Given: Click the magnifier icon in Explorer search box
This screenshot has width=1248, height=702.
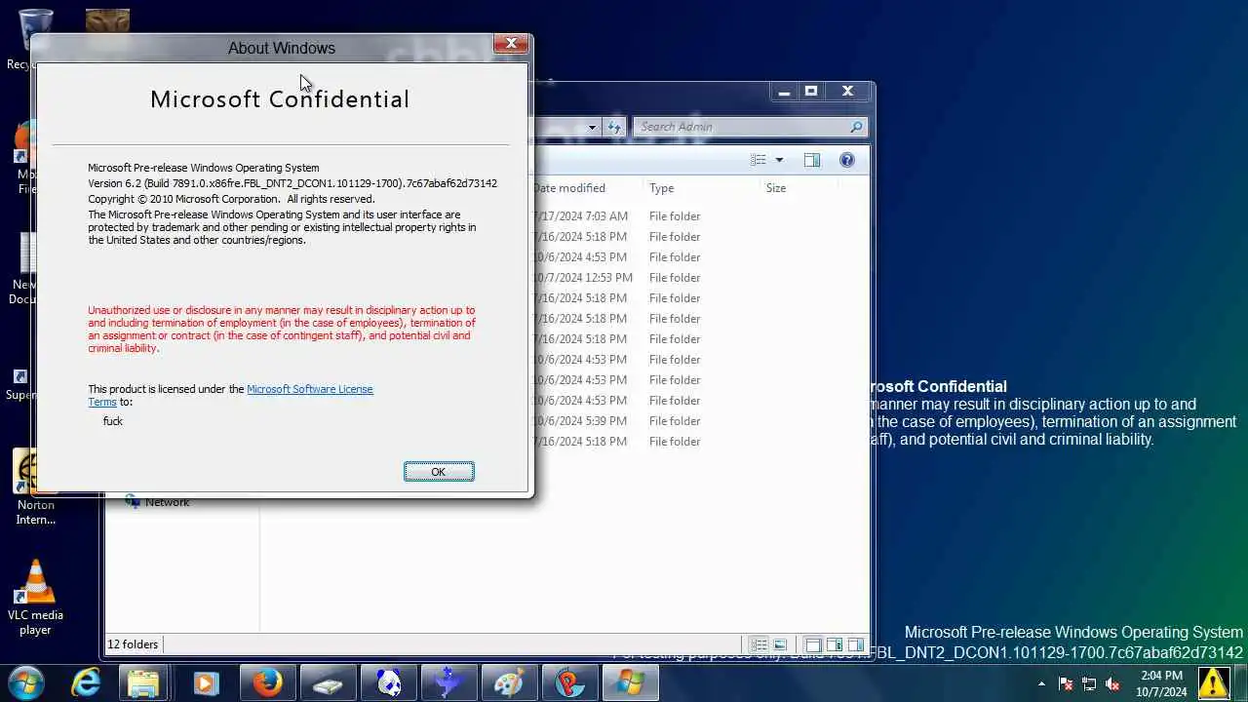Looking at the screenshot, I should point(856,127).
